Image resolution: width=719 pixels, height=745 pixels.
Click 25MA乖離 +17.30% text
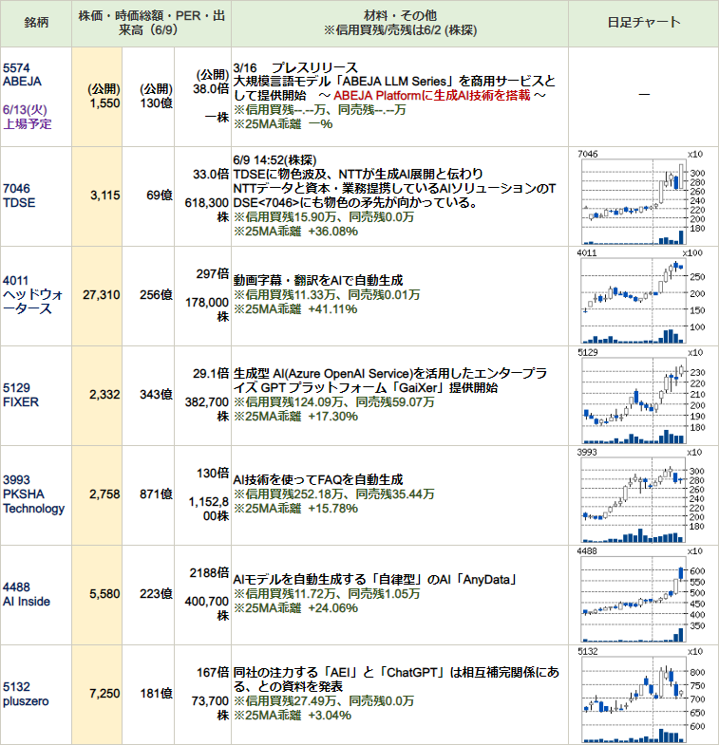point(295,417)
